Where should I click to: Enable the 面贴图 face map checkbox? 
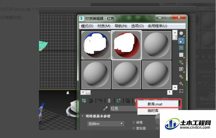pos(134,128)
